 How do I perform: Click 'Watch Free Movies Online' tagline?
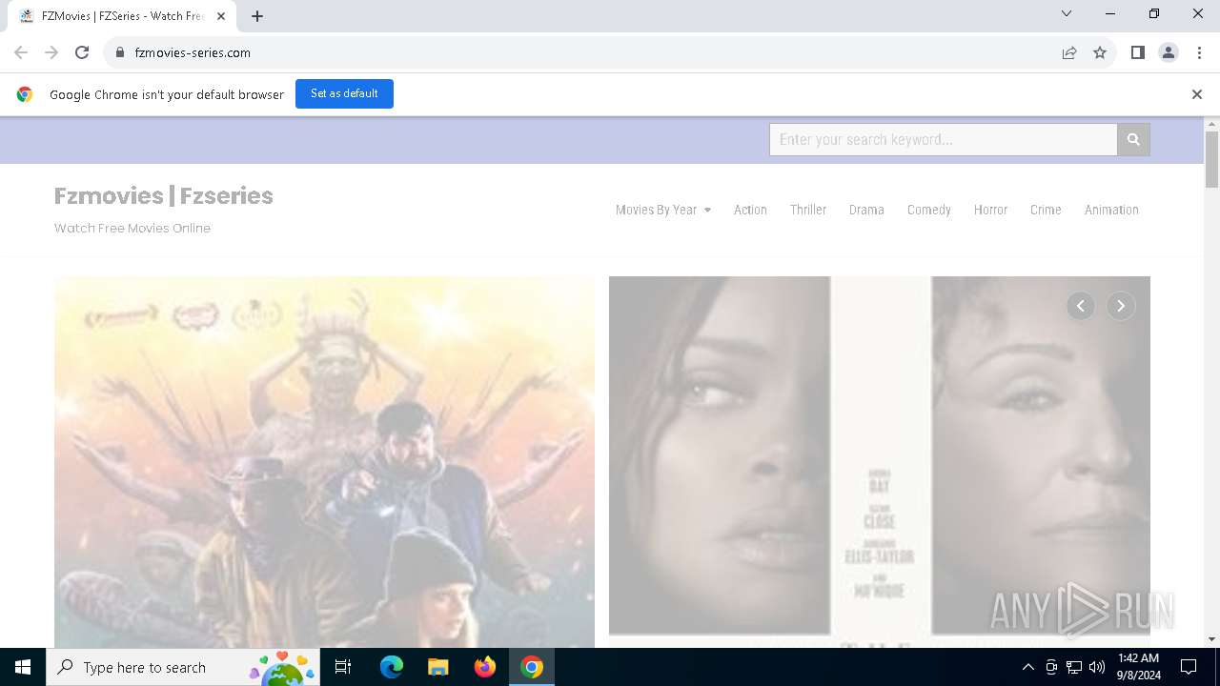(132, 228)
